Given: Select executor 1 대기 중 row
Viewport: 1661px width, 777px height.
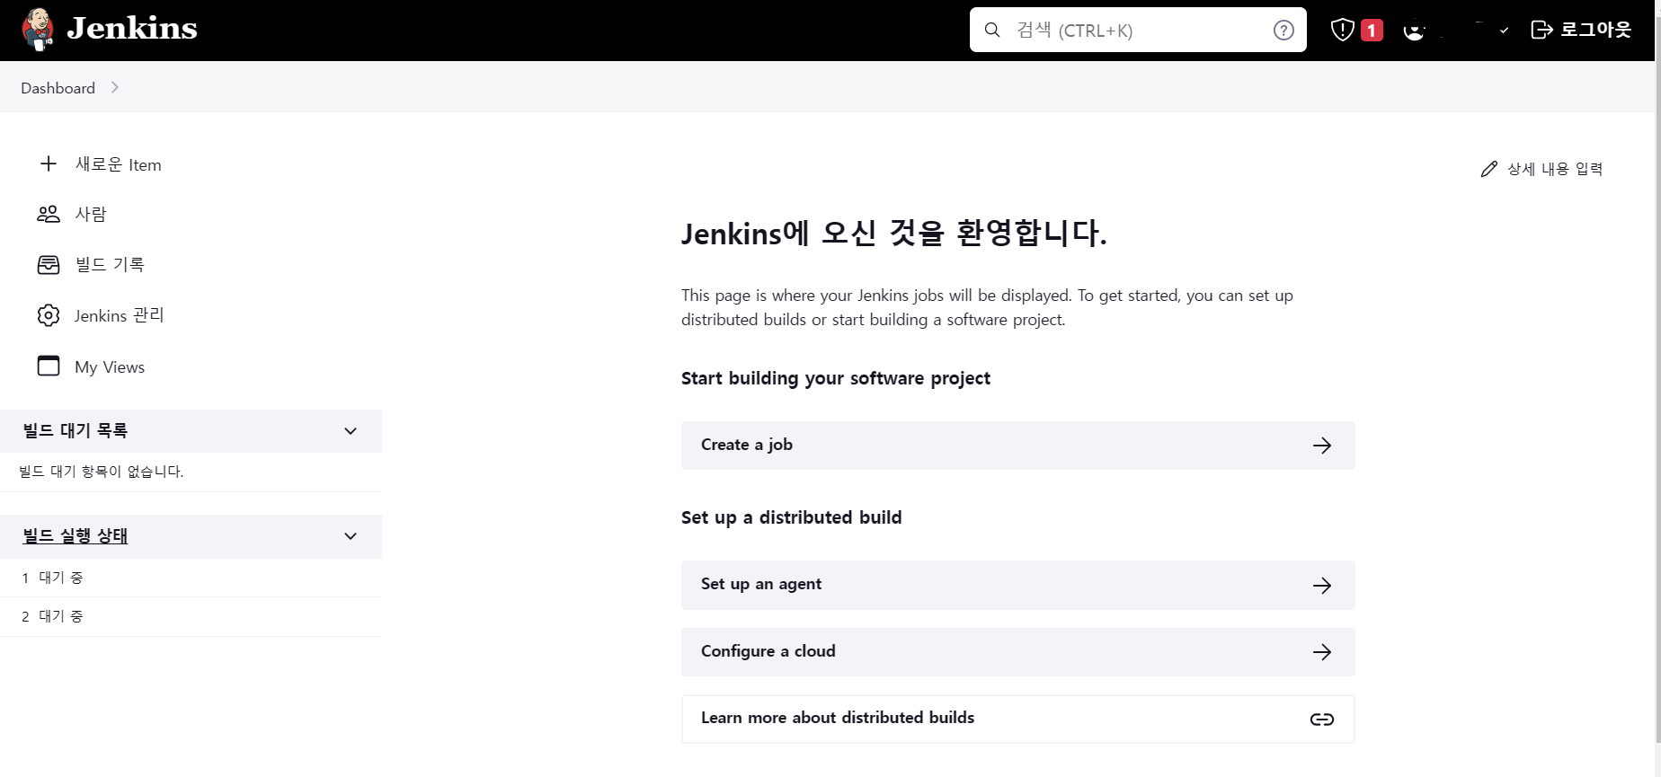Looking at the screenshot, I should (191, 578).
